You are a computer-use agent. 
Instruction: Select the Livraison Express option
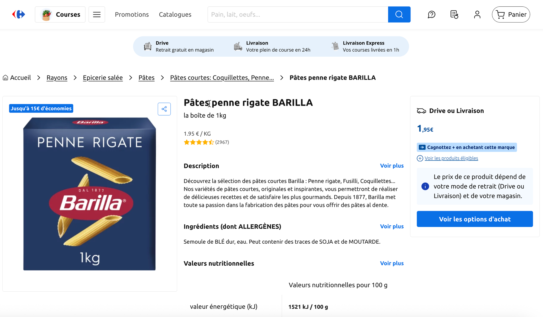[365, 46]
